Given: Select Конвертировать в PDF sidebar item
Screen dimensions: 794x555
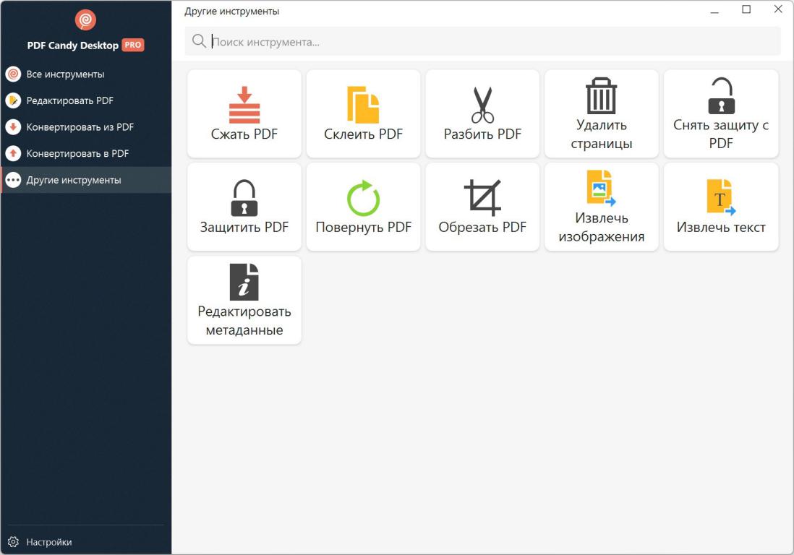Looking at the screenshot, I should pos(77,153).
